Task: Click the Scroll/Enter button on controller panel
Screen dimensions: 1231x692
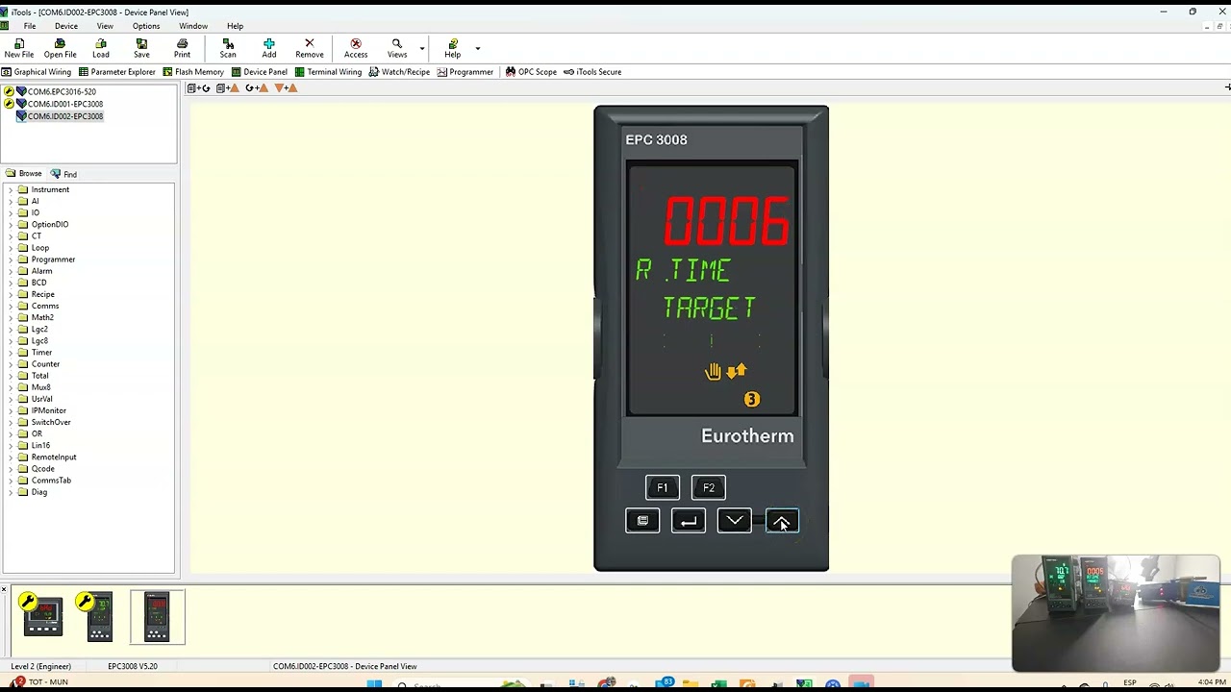Action: coord(689,521)
